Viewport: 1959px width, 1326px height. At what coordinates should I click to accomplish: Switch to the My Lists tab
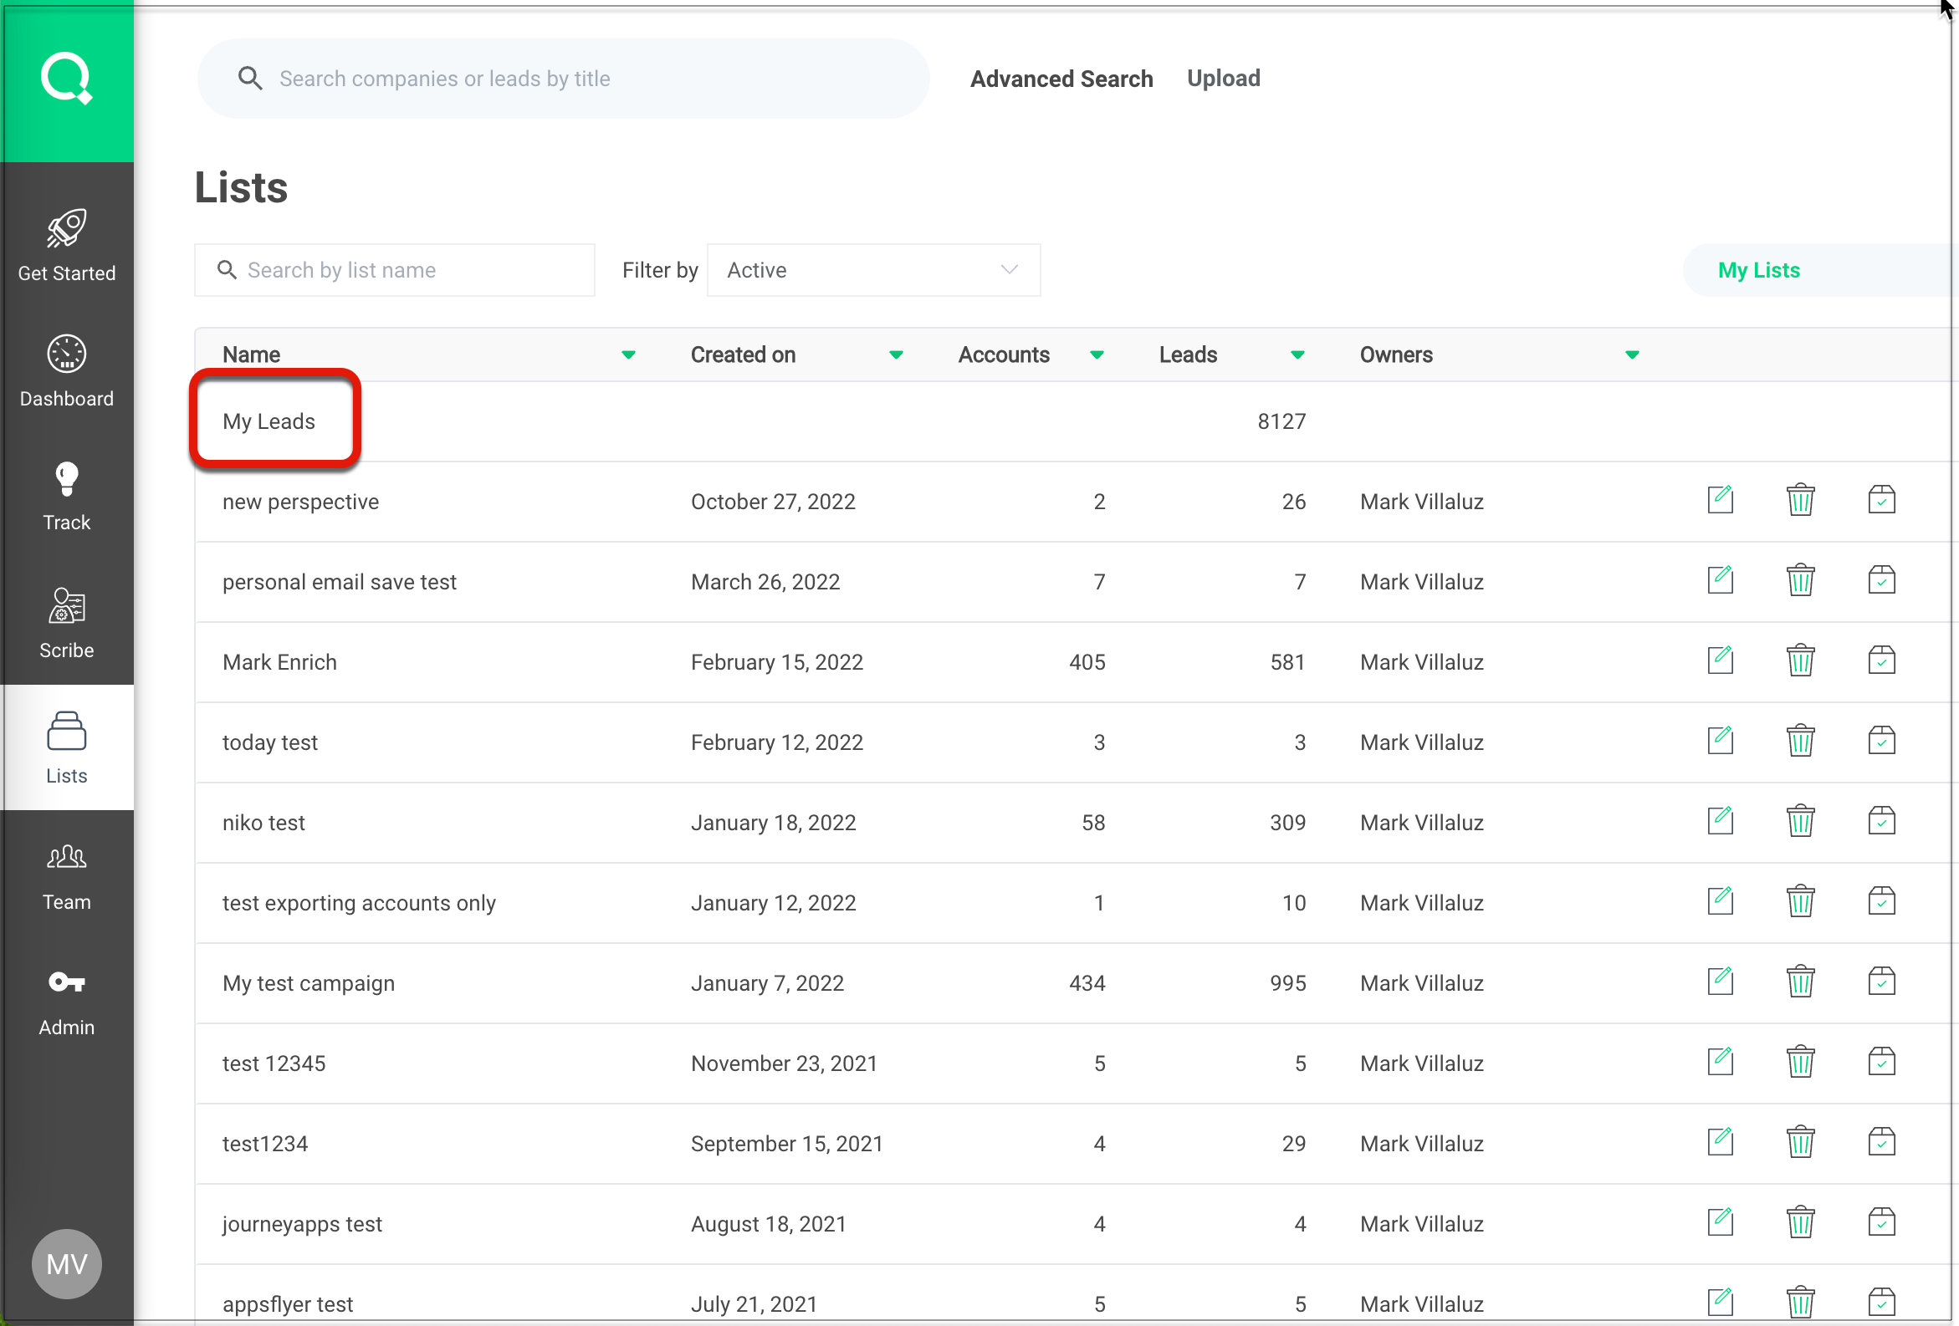click(1758, 270)
